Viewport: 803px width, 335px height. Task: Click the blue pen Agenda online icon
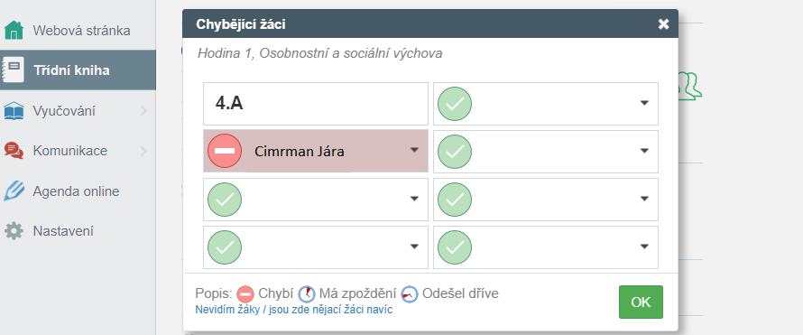pos(14,191)
